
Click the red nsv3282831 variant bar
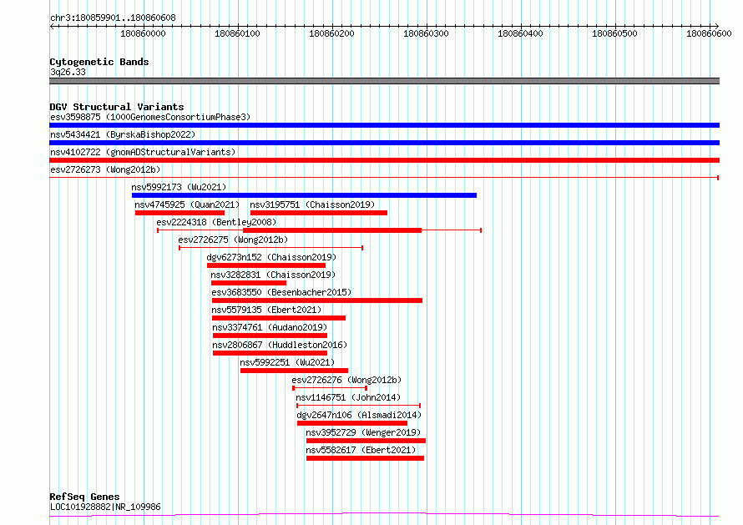pyautogui.click(x=249, y=283)
